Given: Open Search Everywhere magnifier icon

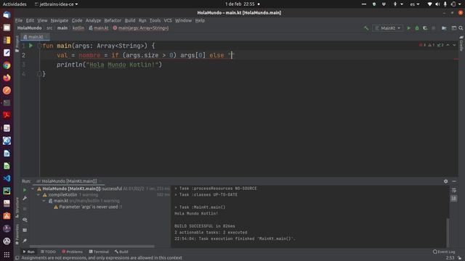Looking at the screenshot, I should click(461, 28).
